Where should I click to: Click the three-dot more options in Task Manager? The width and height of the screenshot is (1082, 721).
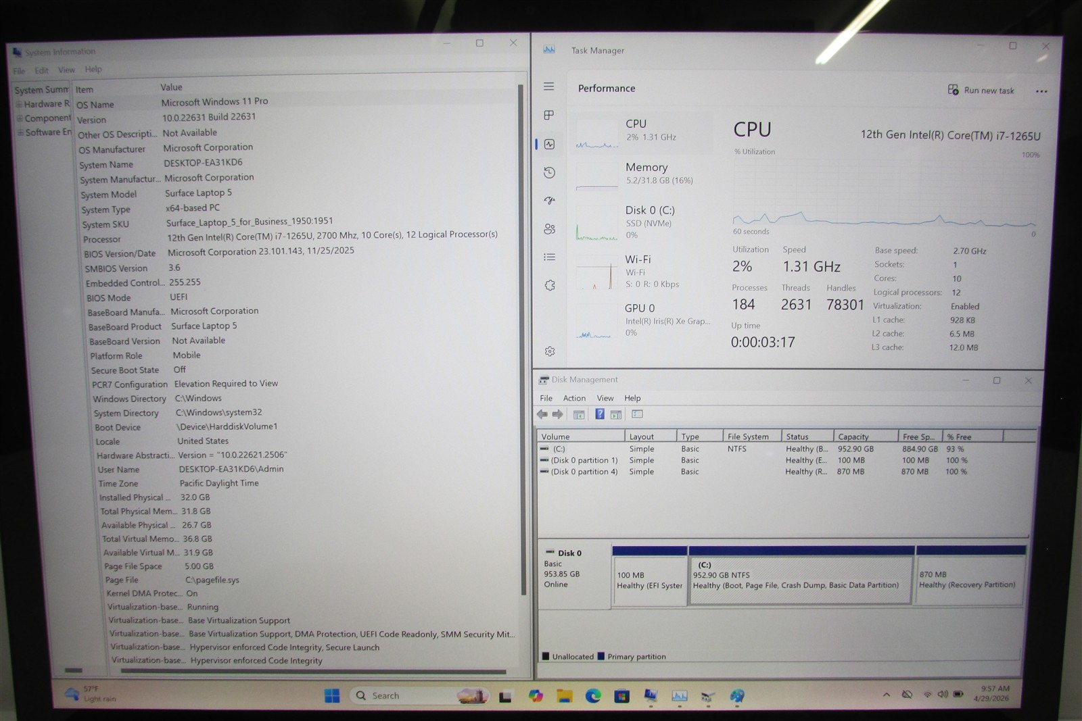1041,91
